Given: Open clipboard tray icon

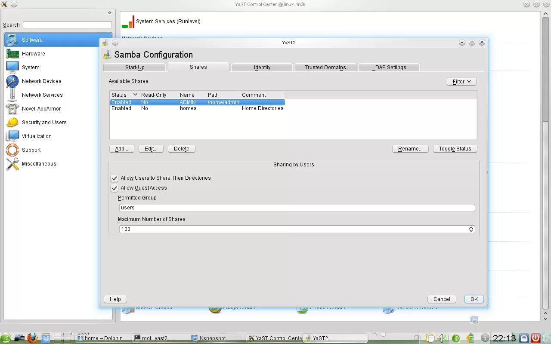Looking at the screenshot, I should point(430,338).
